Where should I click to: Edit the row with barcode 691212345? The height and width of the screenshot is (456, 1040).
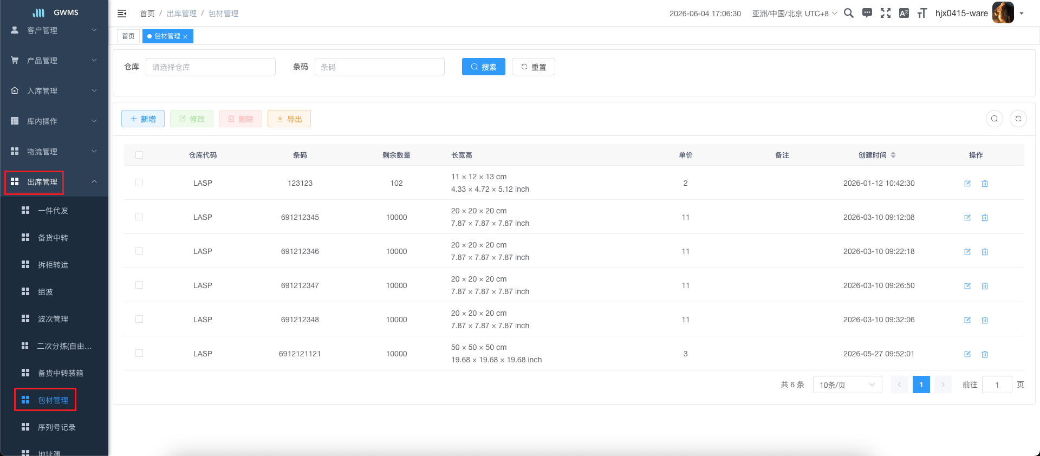pyautogui.click(x=967, y=218)
